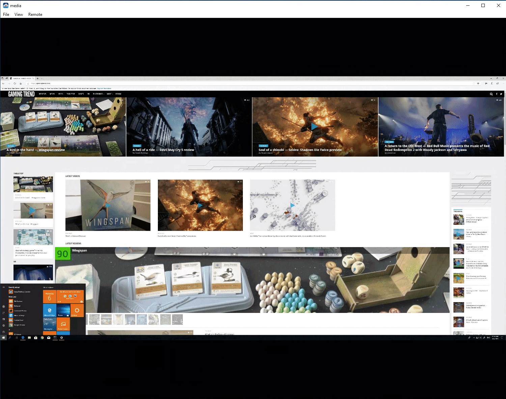Add page to favorites with star icon
This screenshot has height=399, width=506.
[x=478, y=83]
